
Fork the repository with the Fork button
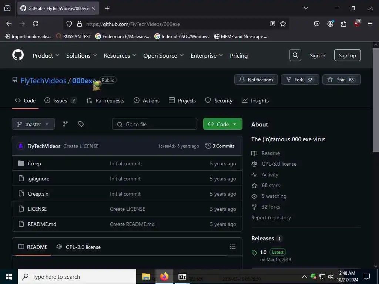tap(300, 80)
